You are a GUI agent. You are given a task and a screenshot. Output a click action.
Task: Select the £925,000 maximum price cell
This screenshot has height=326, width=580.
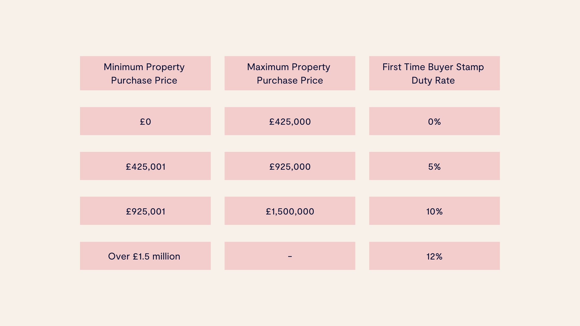pyautogui.click(x=290, y=167)
